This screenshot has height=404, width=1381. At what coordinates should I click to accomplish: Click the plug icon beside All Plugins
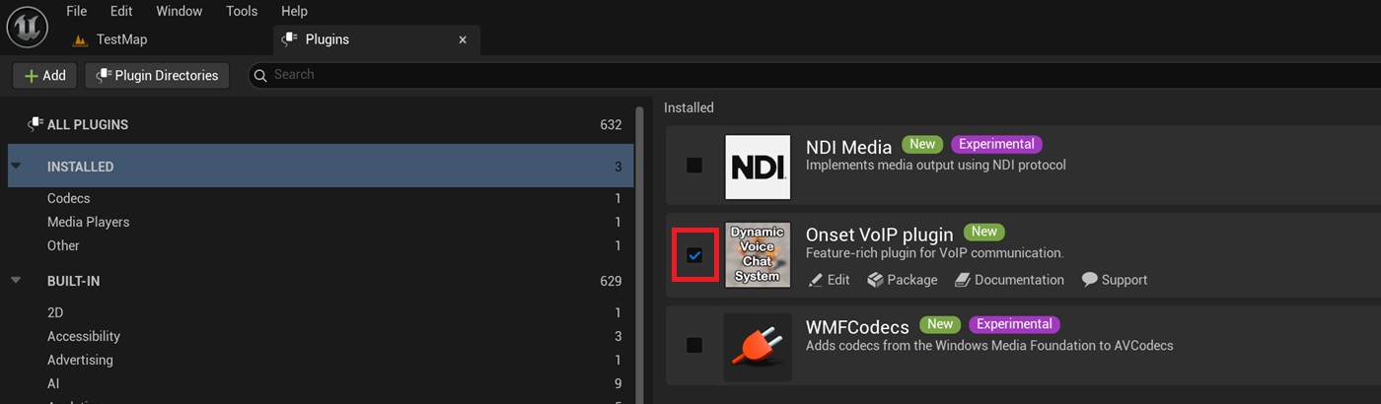[36, 124]
